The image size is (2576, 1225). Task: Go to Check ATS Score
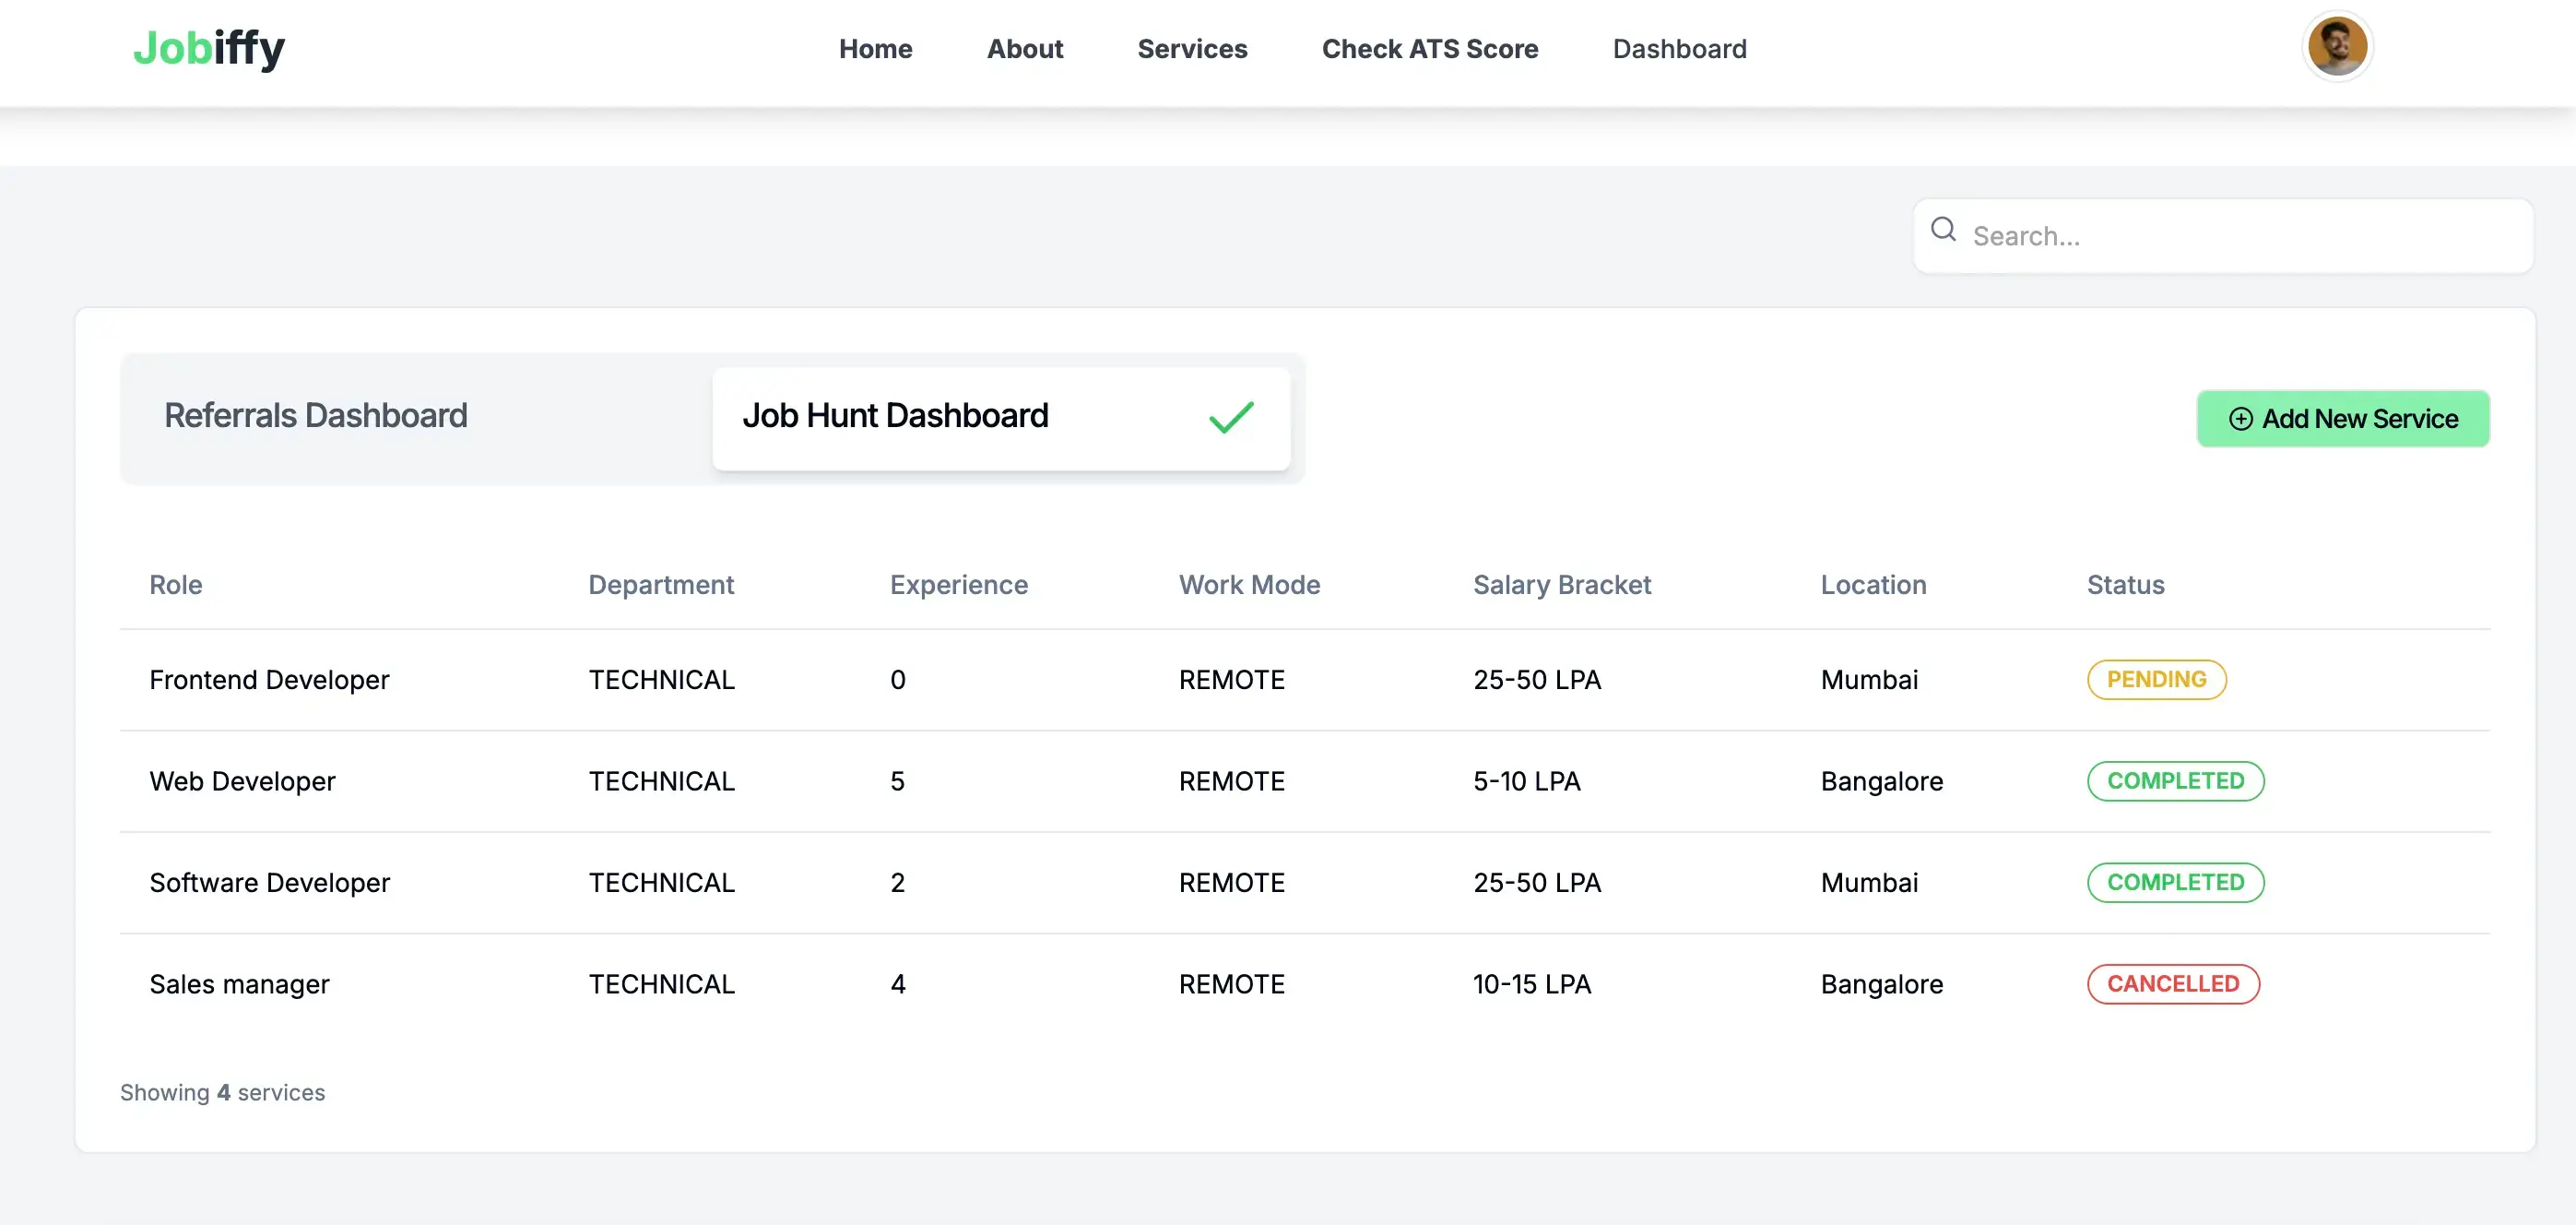(x=1430, y=49)
